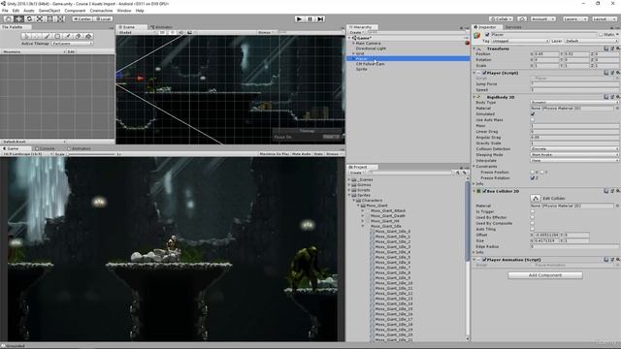Click the Player object icon in Inspector
Screen dimensions: 621x349
477,35
